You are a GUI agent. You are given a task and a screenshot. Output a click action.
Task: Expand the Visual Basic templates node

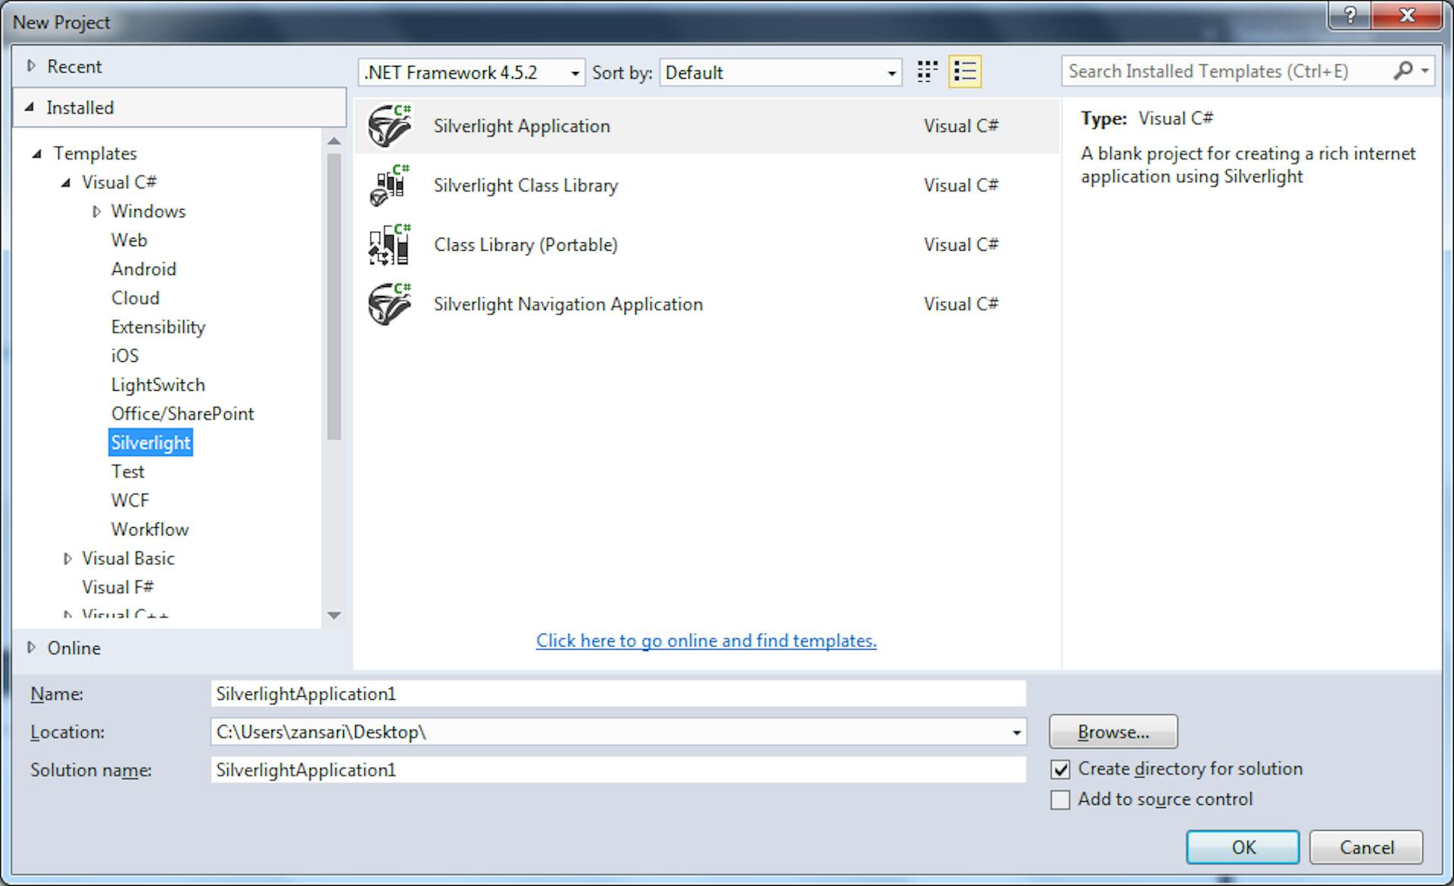[x=67, y=559]
